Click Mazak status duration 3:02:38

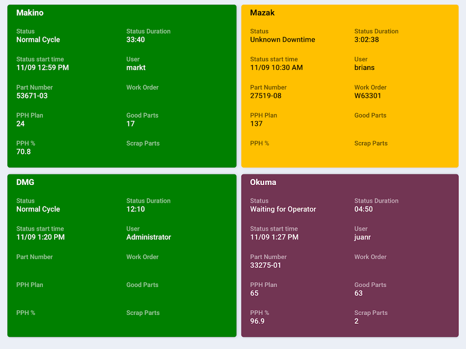click(366, 40)
